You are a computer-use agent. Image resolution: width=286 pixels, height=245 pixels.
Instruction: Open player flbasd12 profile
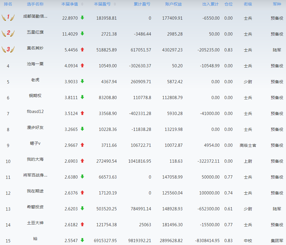[35, 112]
